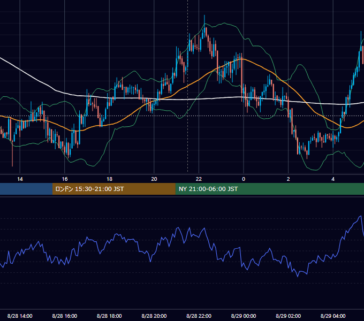Screen dimensions: 364x321
Task: Click the long-wick low candle before 14:00
Action: coord(12,153)
